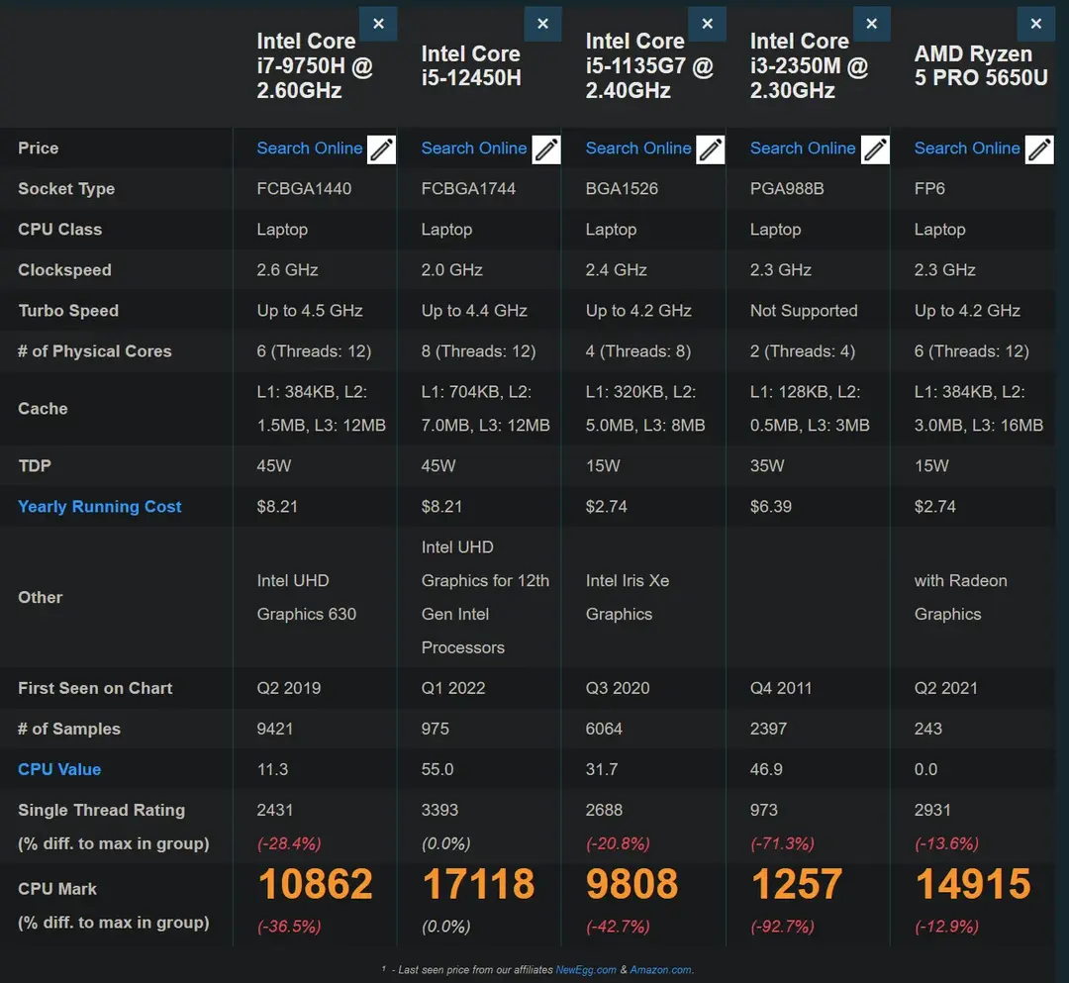
Task: Edit the price for AMD Ryzen 5 PRO 5650U
Action: point(1038,148)
